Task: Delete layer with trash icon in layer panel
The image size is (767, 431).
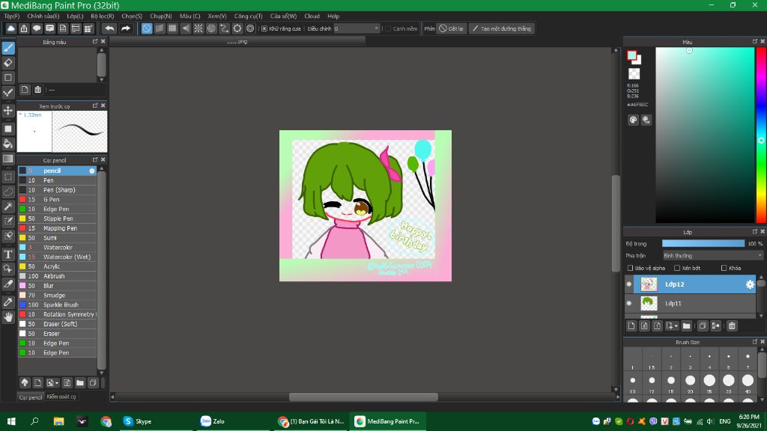Action: click(x=732, y=326)
